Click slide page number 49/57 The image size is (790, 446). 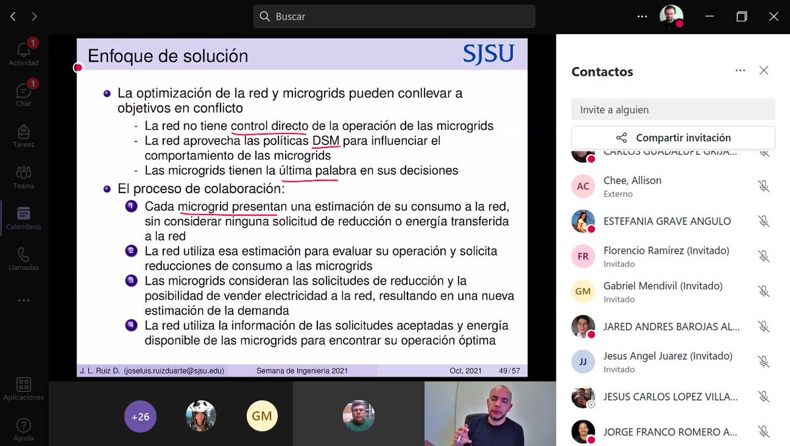point(510,371)
